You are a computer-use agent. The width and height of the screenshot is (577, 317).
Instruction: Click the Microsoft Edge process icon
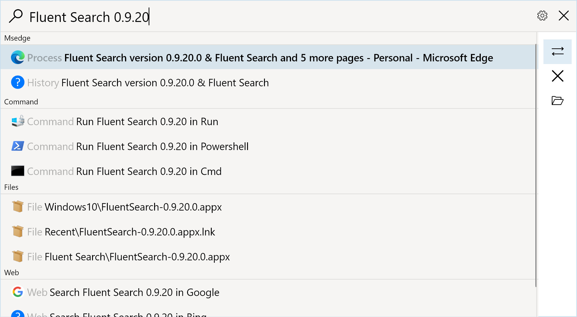pos(18,57)
